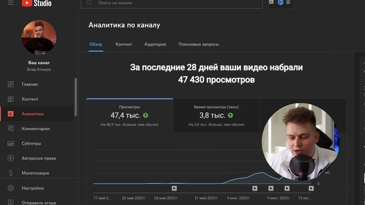This screenshot has height=205, width=365.
Task: Click the video marker near 13 июн.
Action: pos(311,188)
